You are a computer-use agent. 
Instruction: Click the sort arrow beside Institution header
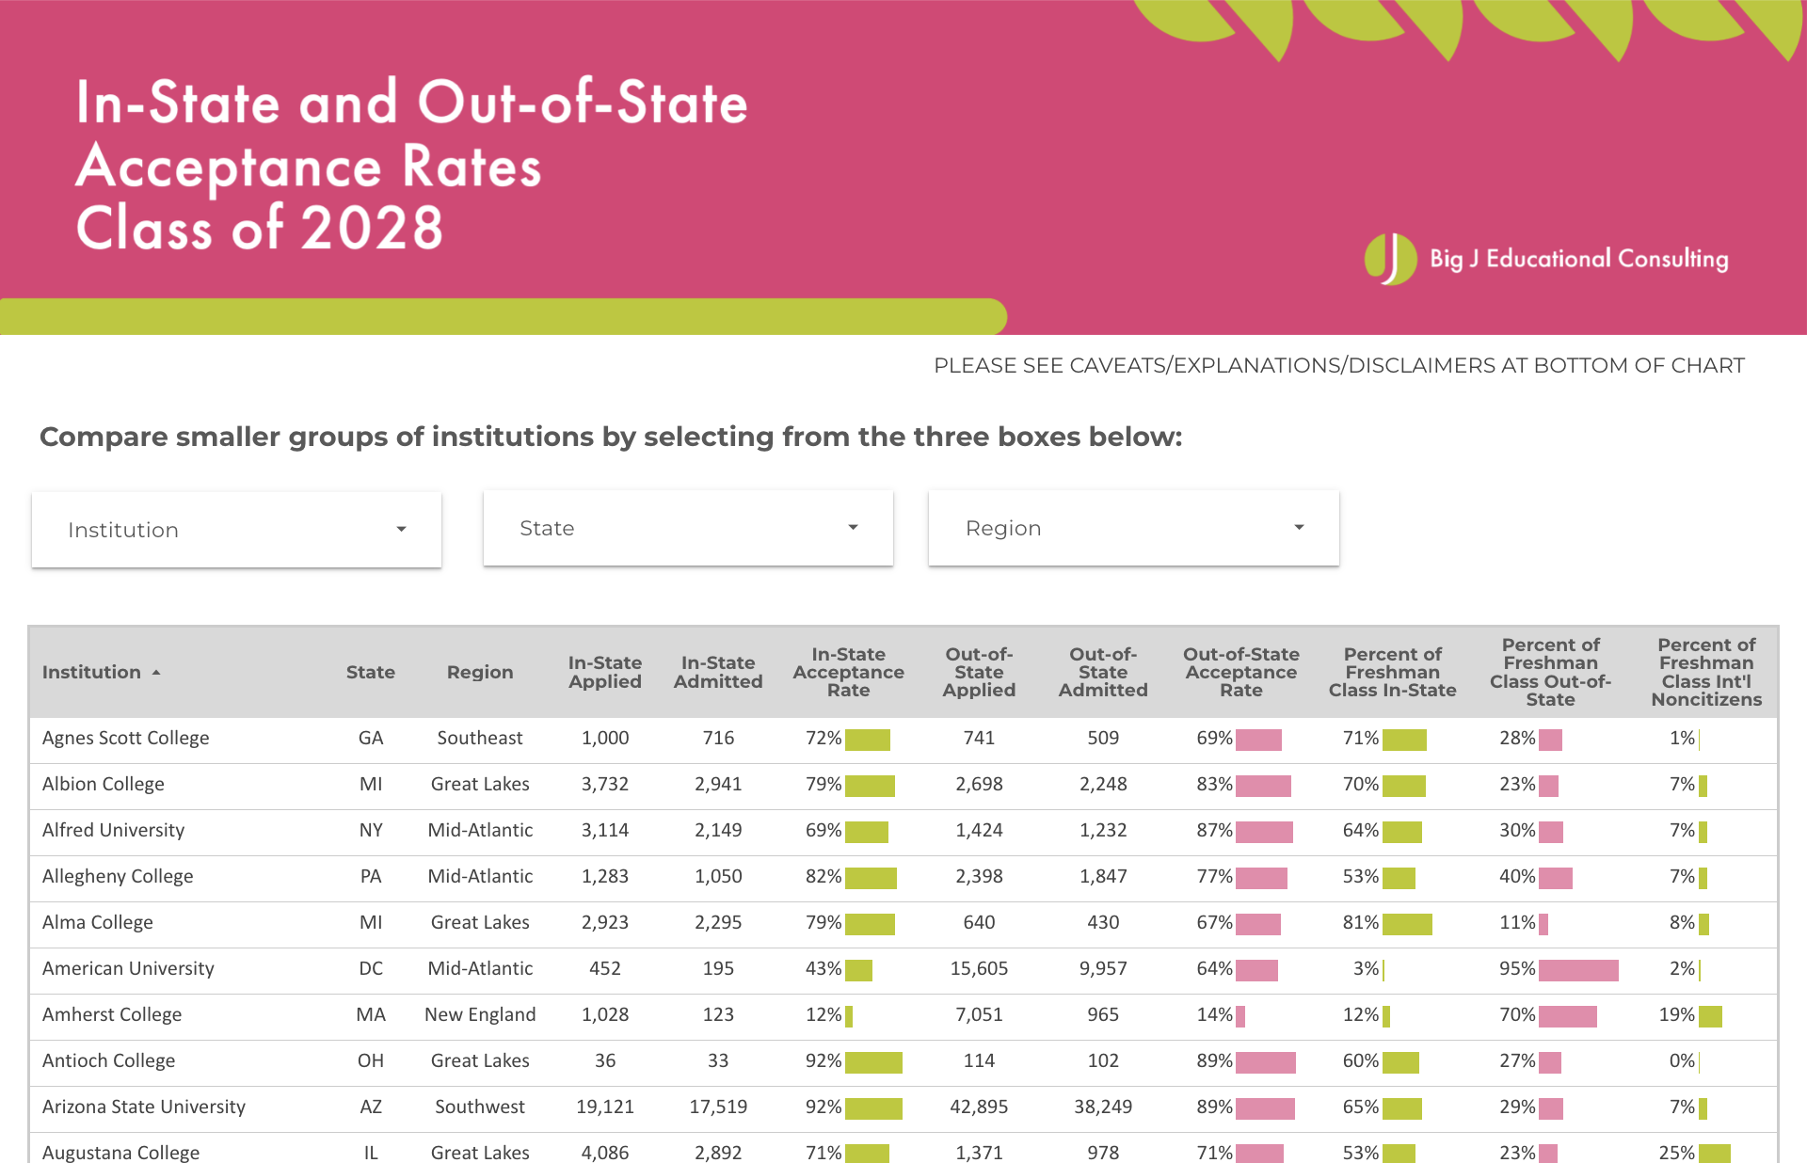(x=156, y=673)
